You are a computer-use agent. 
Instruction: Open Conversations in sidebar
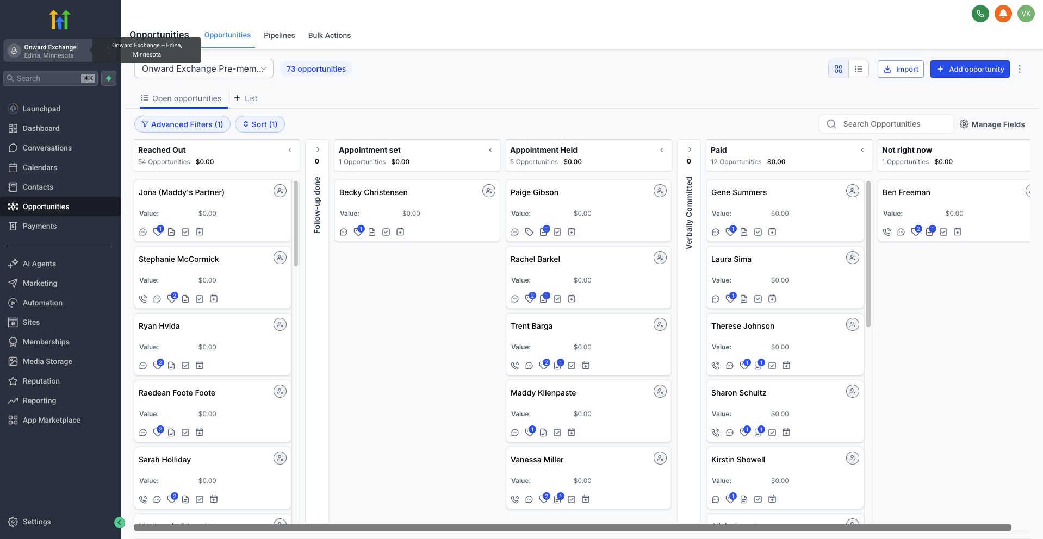pos(60,148)
